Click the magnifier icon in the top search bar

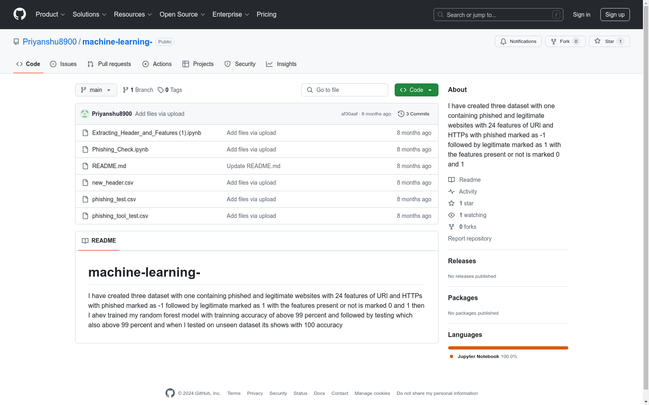tap(441, 15)
